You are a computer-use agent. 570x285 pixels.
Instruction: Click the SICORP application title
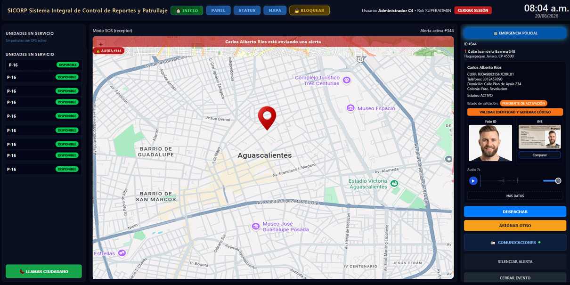click(x=87, y=10)
